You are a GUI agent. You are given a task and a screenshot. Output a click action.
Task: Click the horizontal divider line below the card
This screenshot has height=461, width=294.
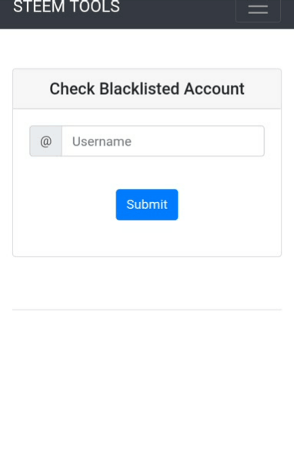pyautogui.click(x=147, y=310)
